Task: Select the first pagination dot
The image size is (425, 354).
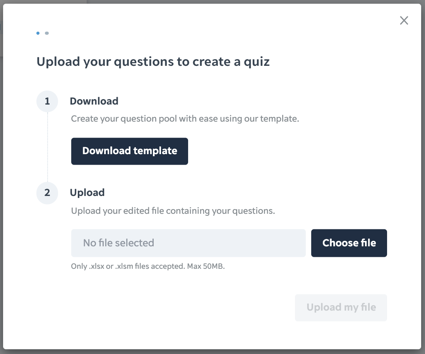Action: [38, 33]
